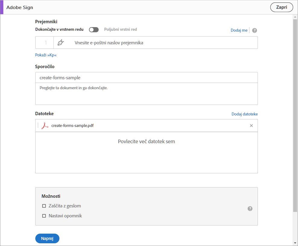Grab the drag handle of the file row

coord(38,126)
